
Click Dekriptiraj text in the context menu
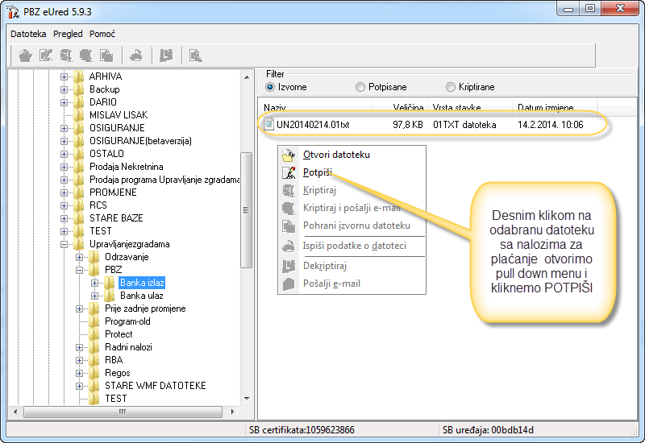click(325, 266)
